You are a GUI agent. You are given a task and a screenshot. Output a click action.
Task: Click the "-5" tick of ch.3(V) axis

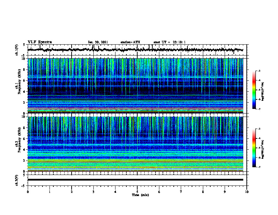pyautogui.click(x=24, y=186)
